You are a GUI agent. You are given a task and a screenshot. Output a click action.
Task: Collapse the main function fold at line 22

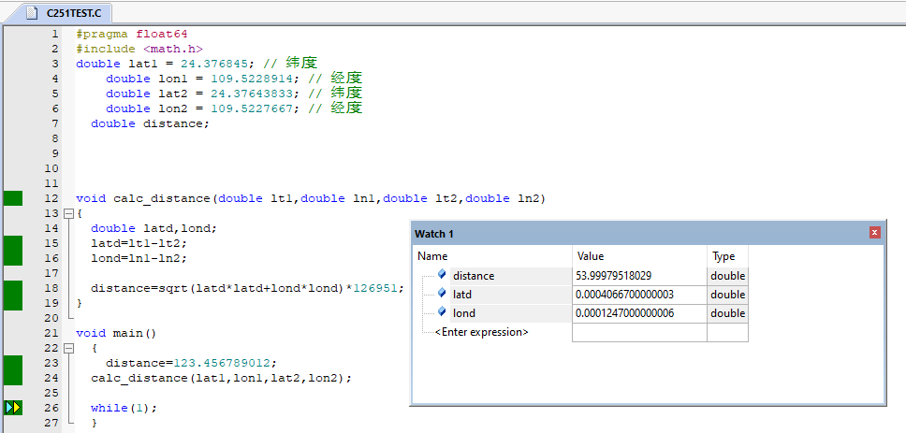pos(68,348)
